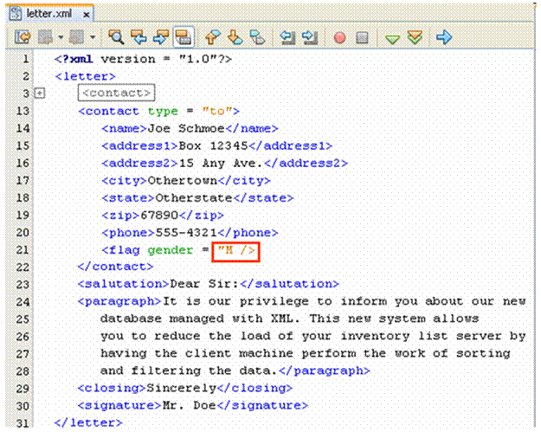Click the <?xml version declaration line
This screenshot has width=541, height=432.
pos(143,59)
